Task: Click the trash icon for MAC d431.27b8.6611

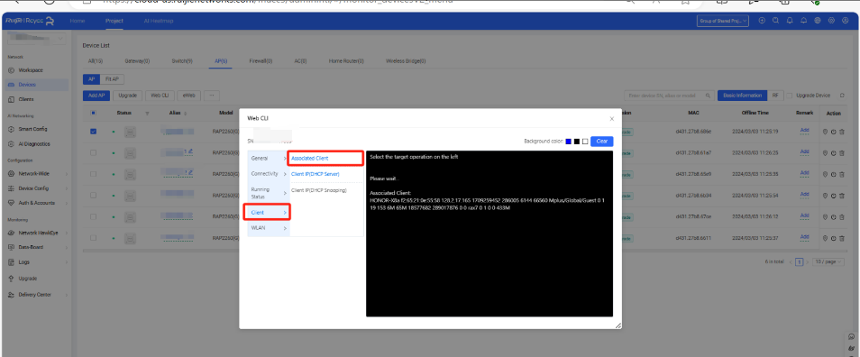Action: pyautogui.click(x=842, y=238)
